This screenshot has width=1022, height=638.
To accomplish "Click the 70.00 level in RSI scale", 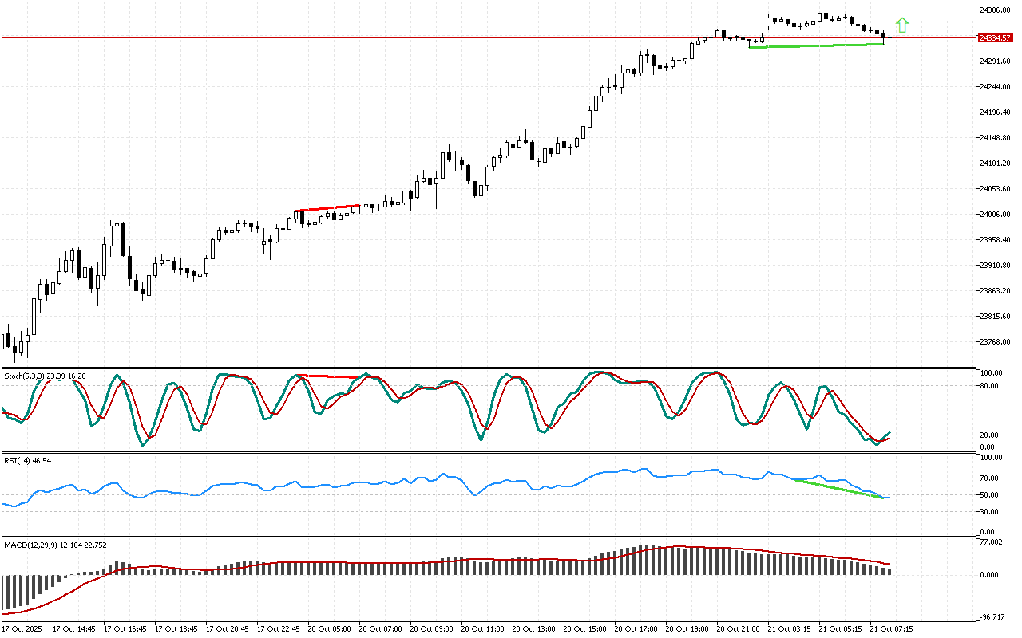I will point(991,478).
